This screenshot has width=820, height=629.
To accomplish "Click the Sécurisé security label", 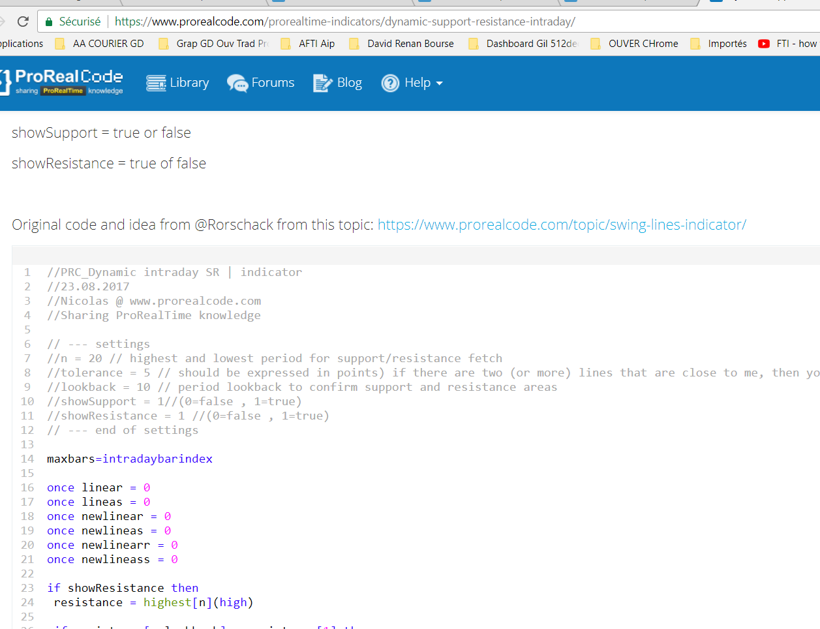I will pos(80,22).
